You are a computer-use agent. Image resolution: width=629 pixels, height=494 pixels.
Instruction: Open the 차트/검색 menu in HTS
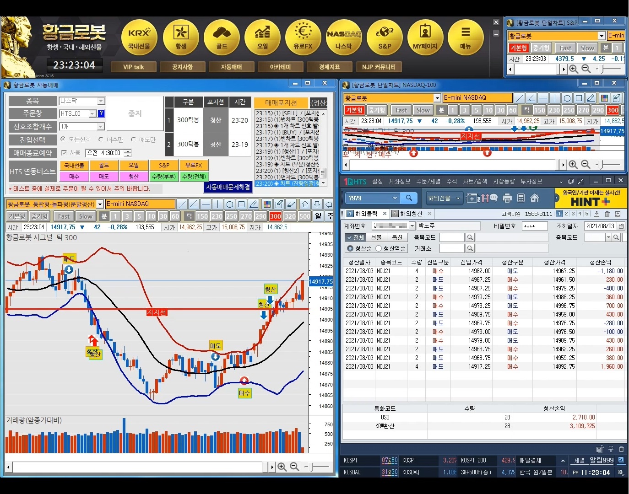click(x=475, y=182)
